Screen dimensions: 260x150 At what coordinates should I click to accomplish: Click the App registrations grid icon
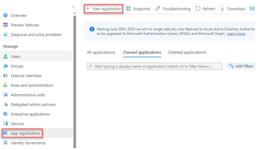point(5,133)
